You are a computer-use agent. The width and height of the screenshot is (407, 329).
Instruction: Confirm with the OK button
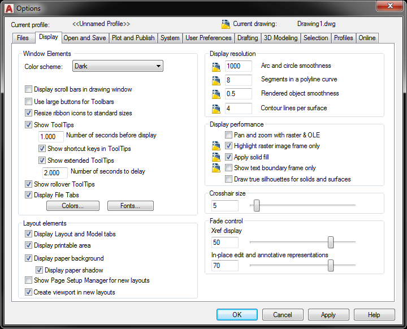pos(237,314)
